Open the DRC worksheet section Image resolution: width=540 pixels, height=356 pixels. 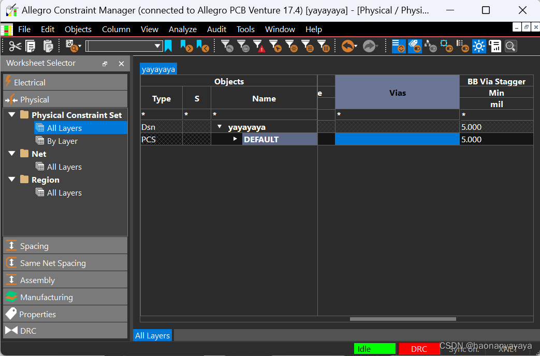tap(65, 331)
